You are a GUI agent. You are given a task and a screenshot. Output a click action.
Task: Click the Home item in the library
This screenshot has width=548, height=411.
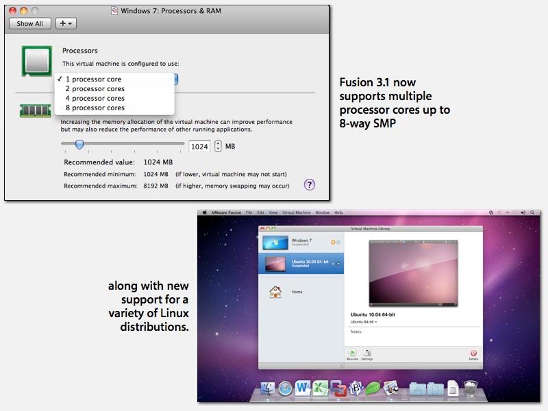297,292
